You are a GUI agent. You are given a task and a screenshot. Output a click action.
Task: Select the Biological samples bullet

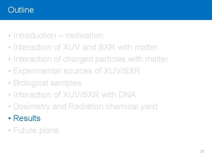point(47,83)
